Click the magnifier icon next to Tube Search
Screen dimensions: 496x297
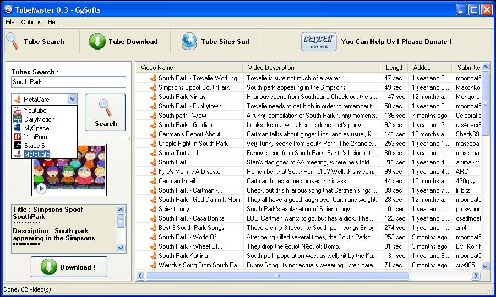pos(13,41)
